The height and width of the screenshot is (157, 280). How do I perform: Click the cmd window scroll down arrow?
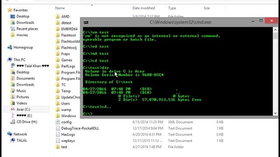click(x=275, y=113)
